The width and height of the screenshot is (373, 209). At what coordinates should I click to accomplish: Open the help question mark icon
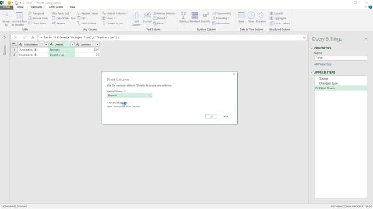click(371, 7)
